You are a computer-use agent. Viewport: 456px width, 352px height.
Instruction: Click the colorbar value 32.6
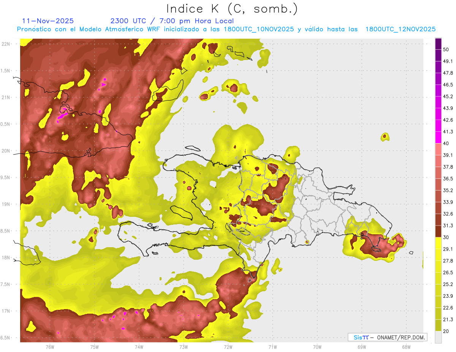(x=448, y=214)
